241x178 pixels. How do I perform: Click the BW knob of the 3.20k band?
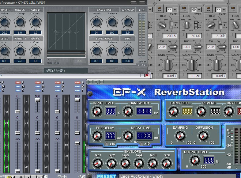click(x=222, y=47)
